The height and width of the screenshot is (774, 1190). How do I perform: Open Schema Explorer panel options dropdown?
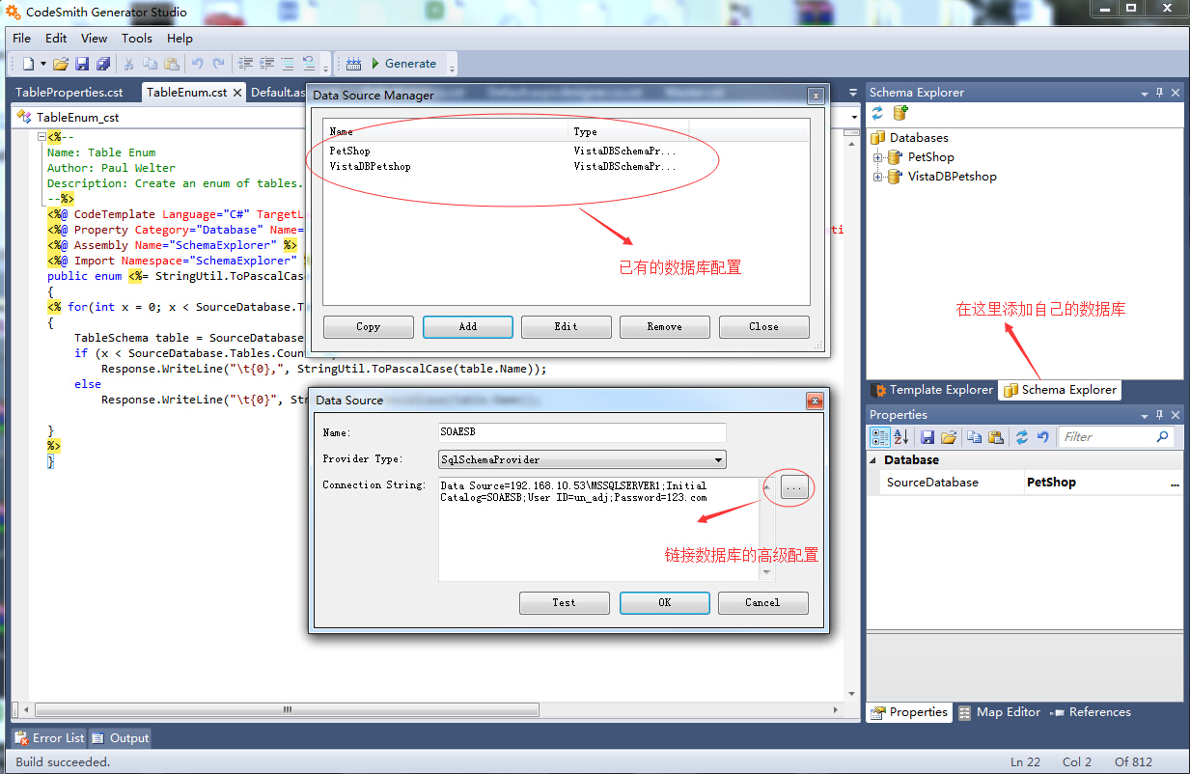click(1144, 93)
